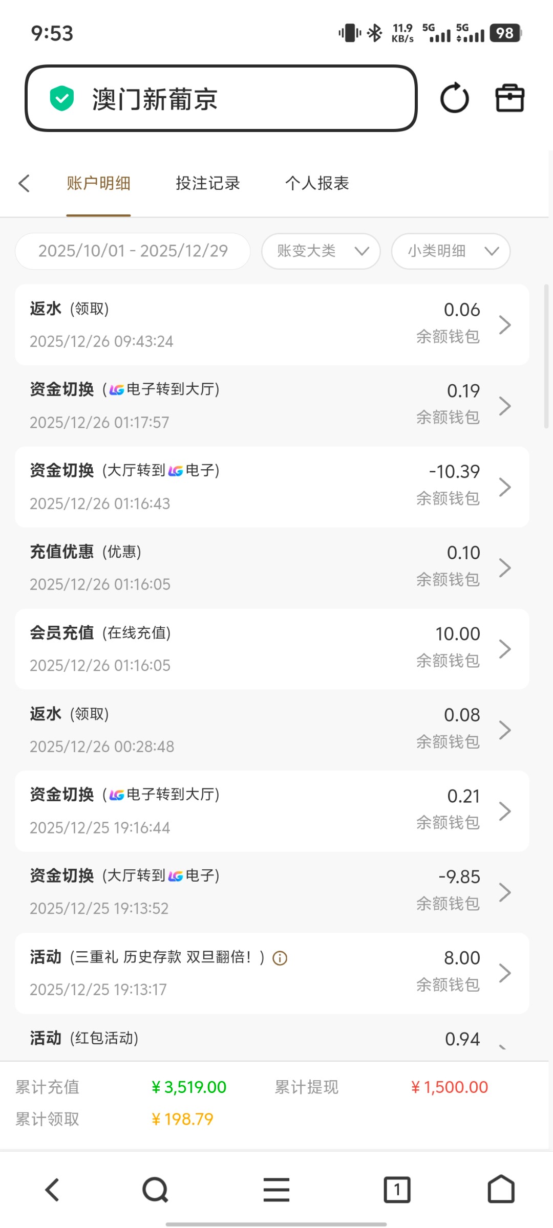The width and height of the screenshot is (553, 1228).
Task: Expand the 账变大类 dropdown
Action: pyautogui.click(x=321, y=251)
